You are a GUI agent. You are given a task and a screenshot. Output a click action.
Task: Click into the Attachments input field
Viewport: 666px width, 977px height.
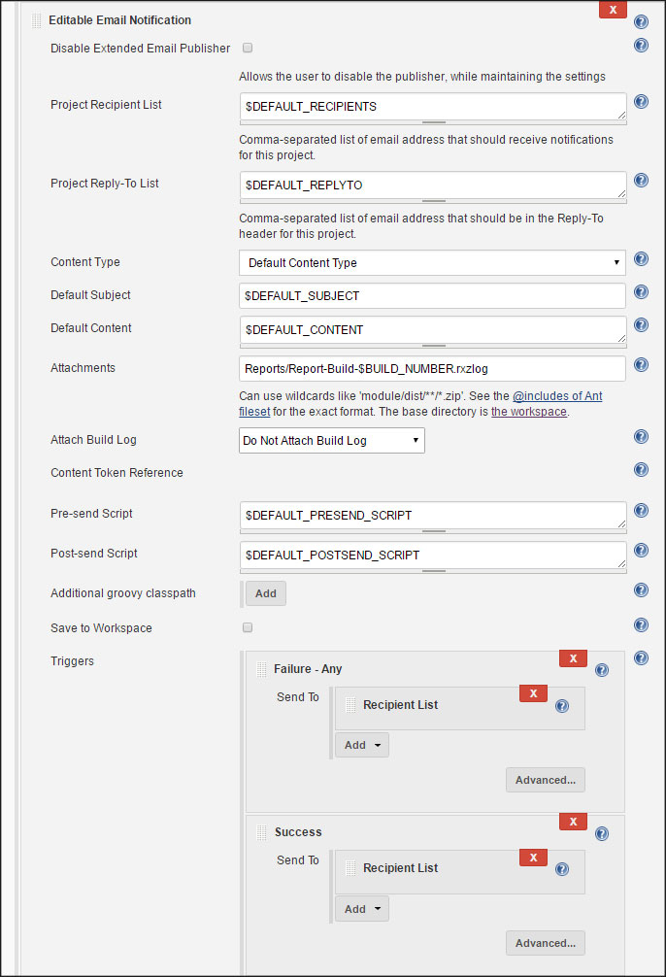point(432,368)
